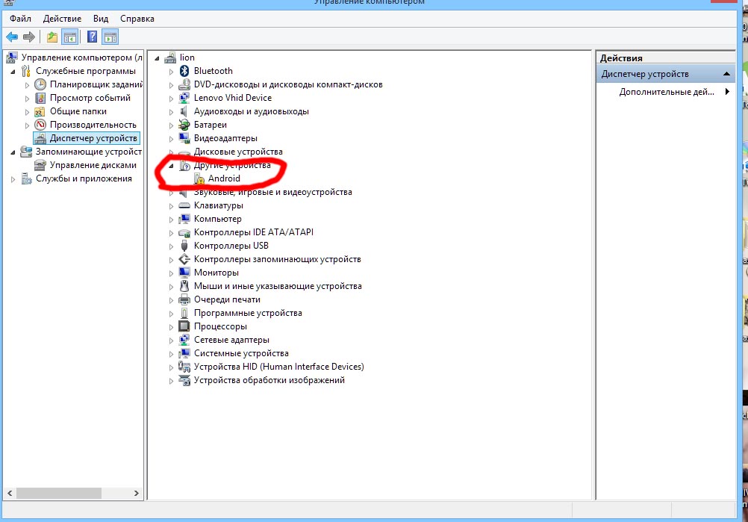
Task: Collapse the Служебные программы tree node
Action: tap(13, 71)
